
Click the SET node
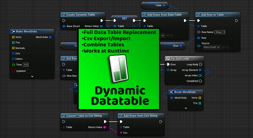[x=125, y=18]
